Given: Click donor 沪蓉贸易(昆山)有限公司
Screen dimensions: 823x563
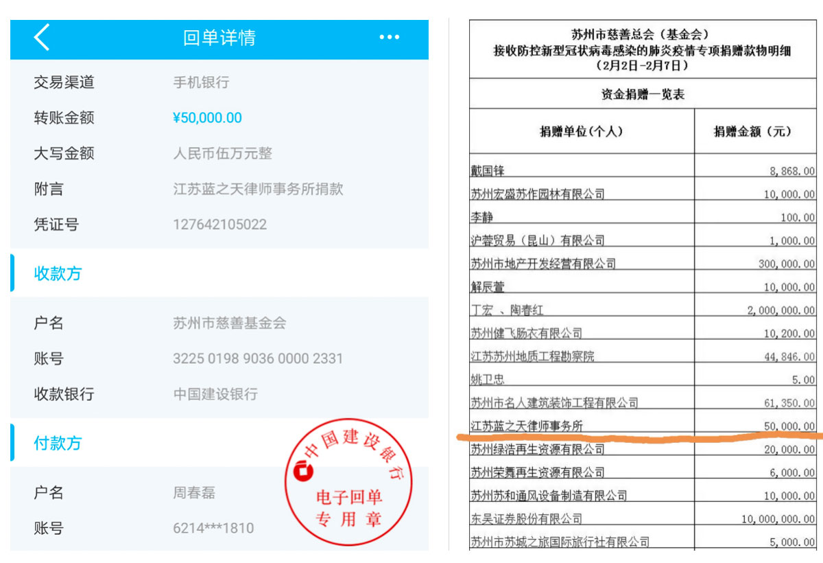Looking at the screenshot, I should 538,240.
